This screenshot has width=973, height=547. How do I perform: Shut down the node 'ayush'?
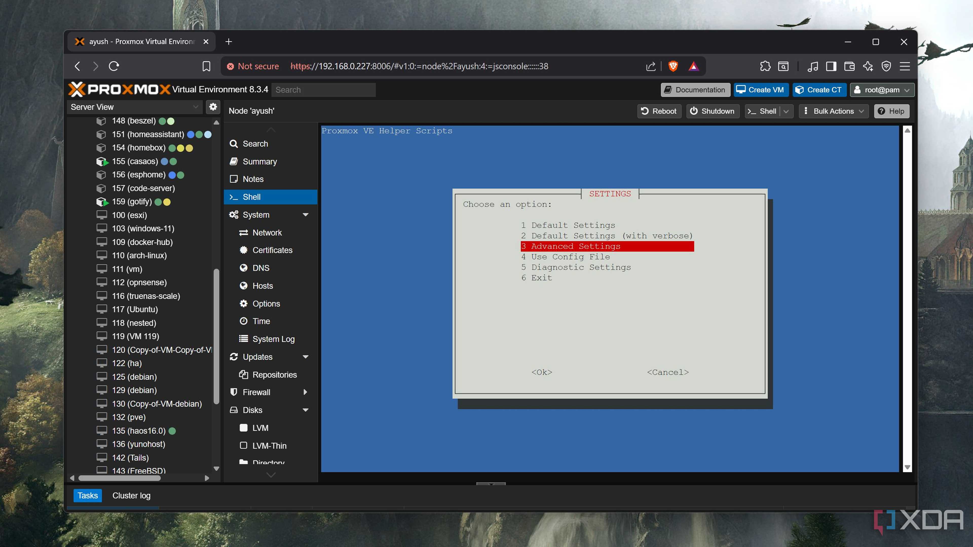point(713,111)
